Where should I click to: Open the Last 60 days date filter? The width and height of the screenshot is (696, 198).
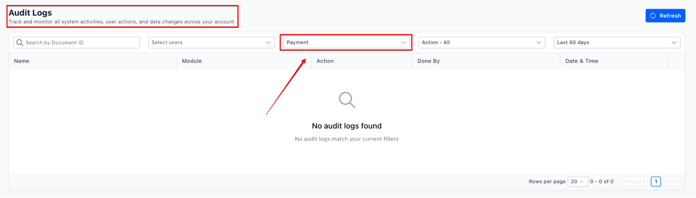pos(613,42)
